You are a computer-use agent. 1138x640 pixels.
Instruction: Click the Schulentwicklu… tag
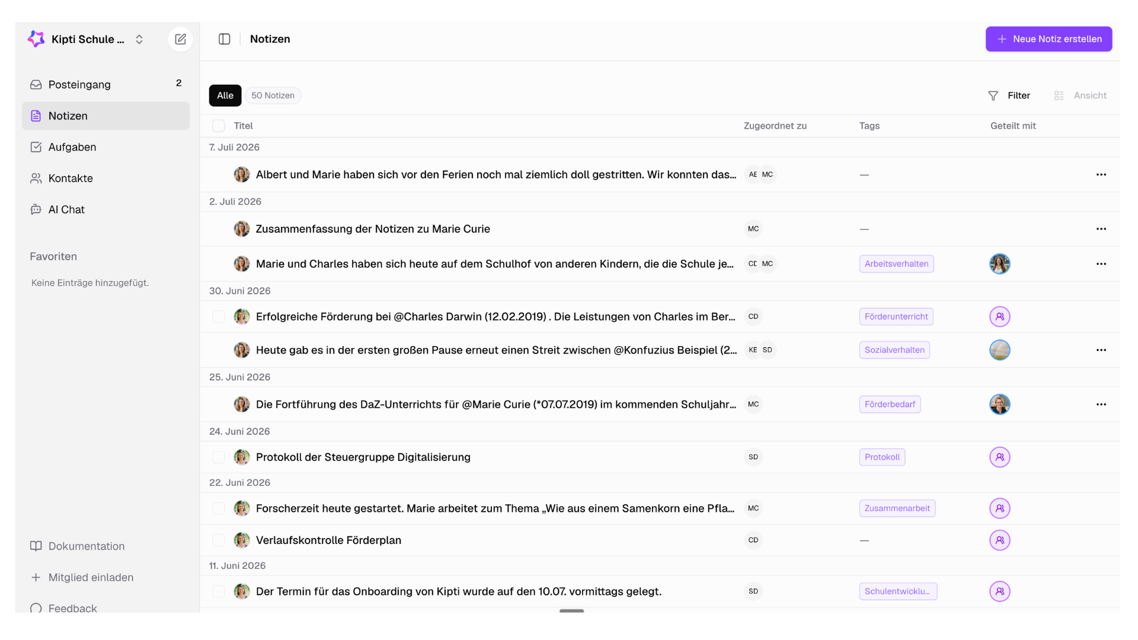click(x=898, y=591)
